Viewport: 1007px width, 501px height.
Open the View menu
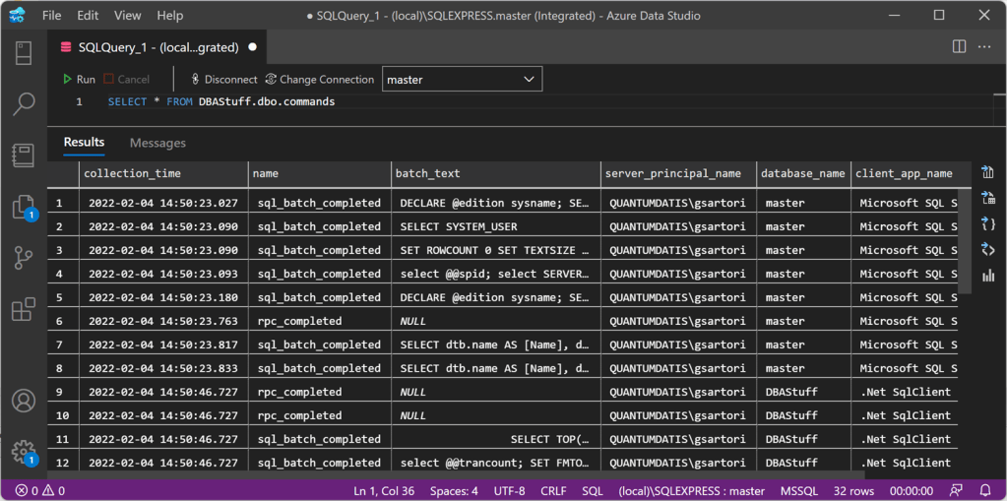127,16
